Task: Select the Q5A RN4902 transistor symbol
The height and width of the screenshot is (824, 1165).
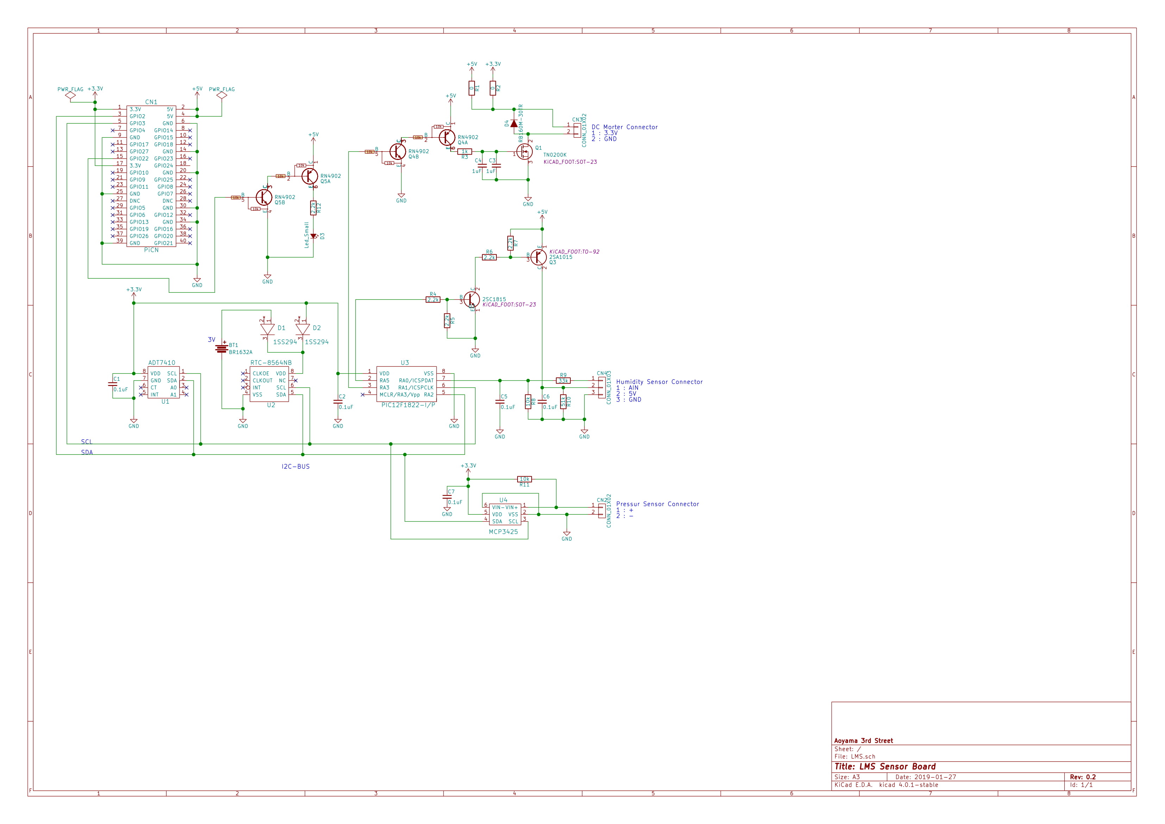Action: (x=309, y=176)
